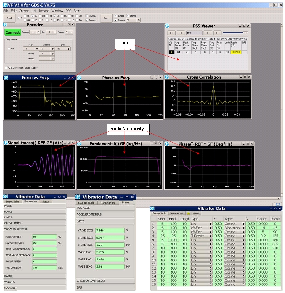Click the Signal traces window logo icon

pos(6,143)
